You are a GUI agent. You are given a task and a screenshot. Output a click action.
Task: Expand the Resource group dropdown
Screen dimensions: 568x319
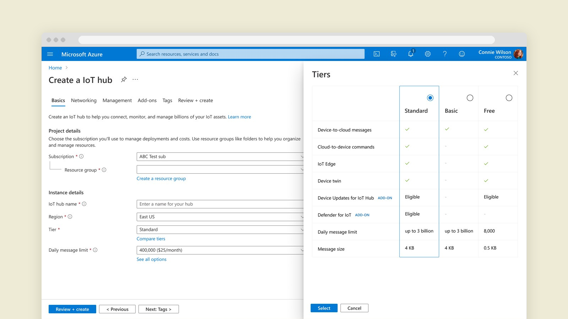(220, 169)
